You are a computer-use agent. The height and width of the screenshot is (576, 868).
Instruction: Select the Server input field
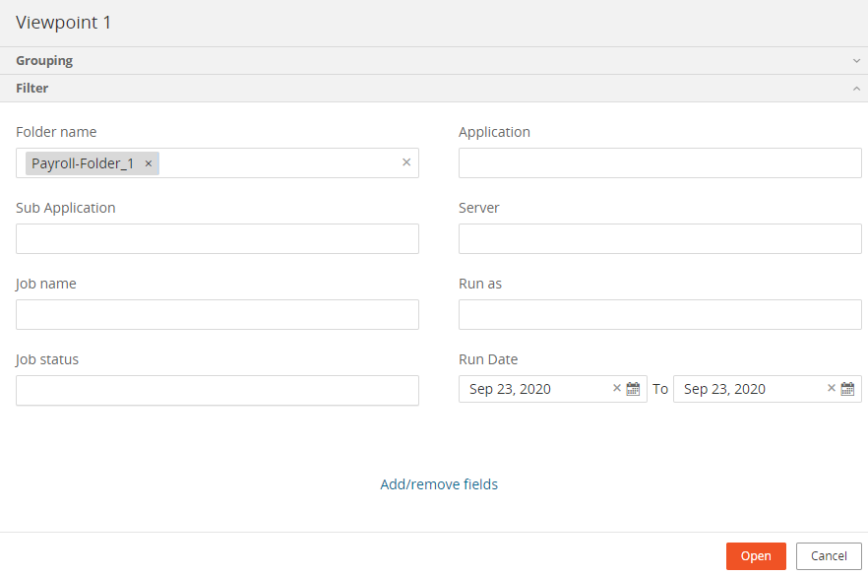point(659,239)
